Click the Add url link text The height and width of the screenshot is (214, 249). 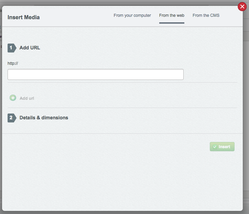[x=27, y=98]
